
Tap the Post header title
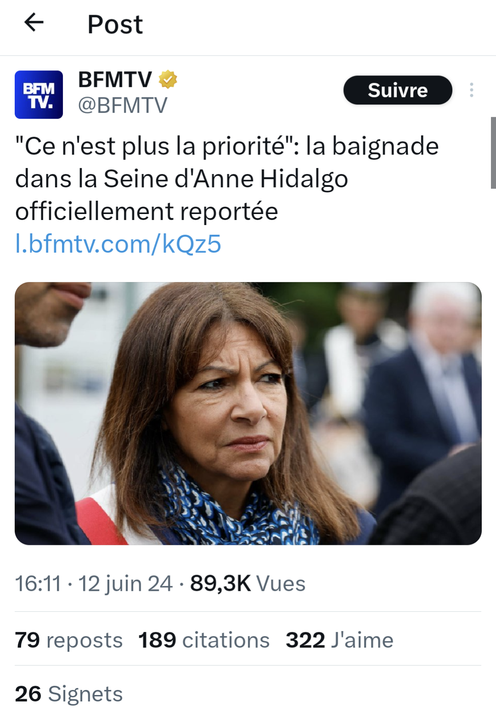pos(115,24)
